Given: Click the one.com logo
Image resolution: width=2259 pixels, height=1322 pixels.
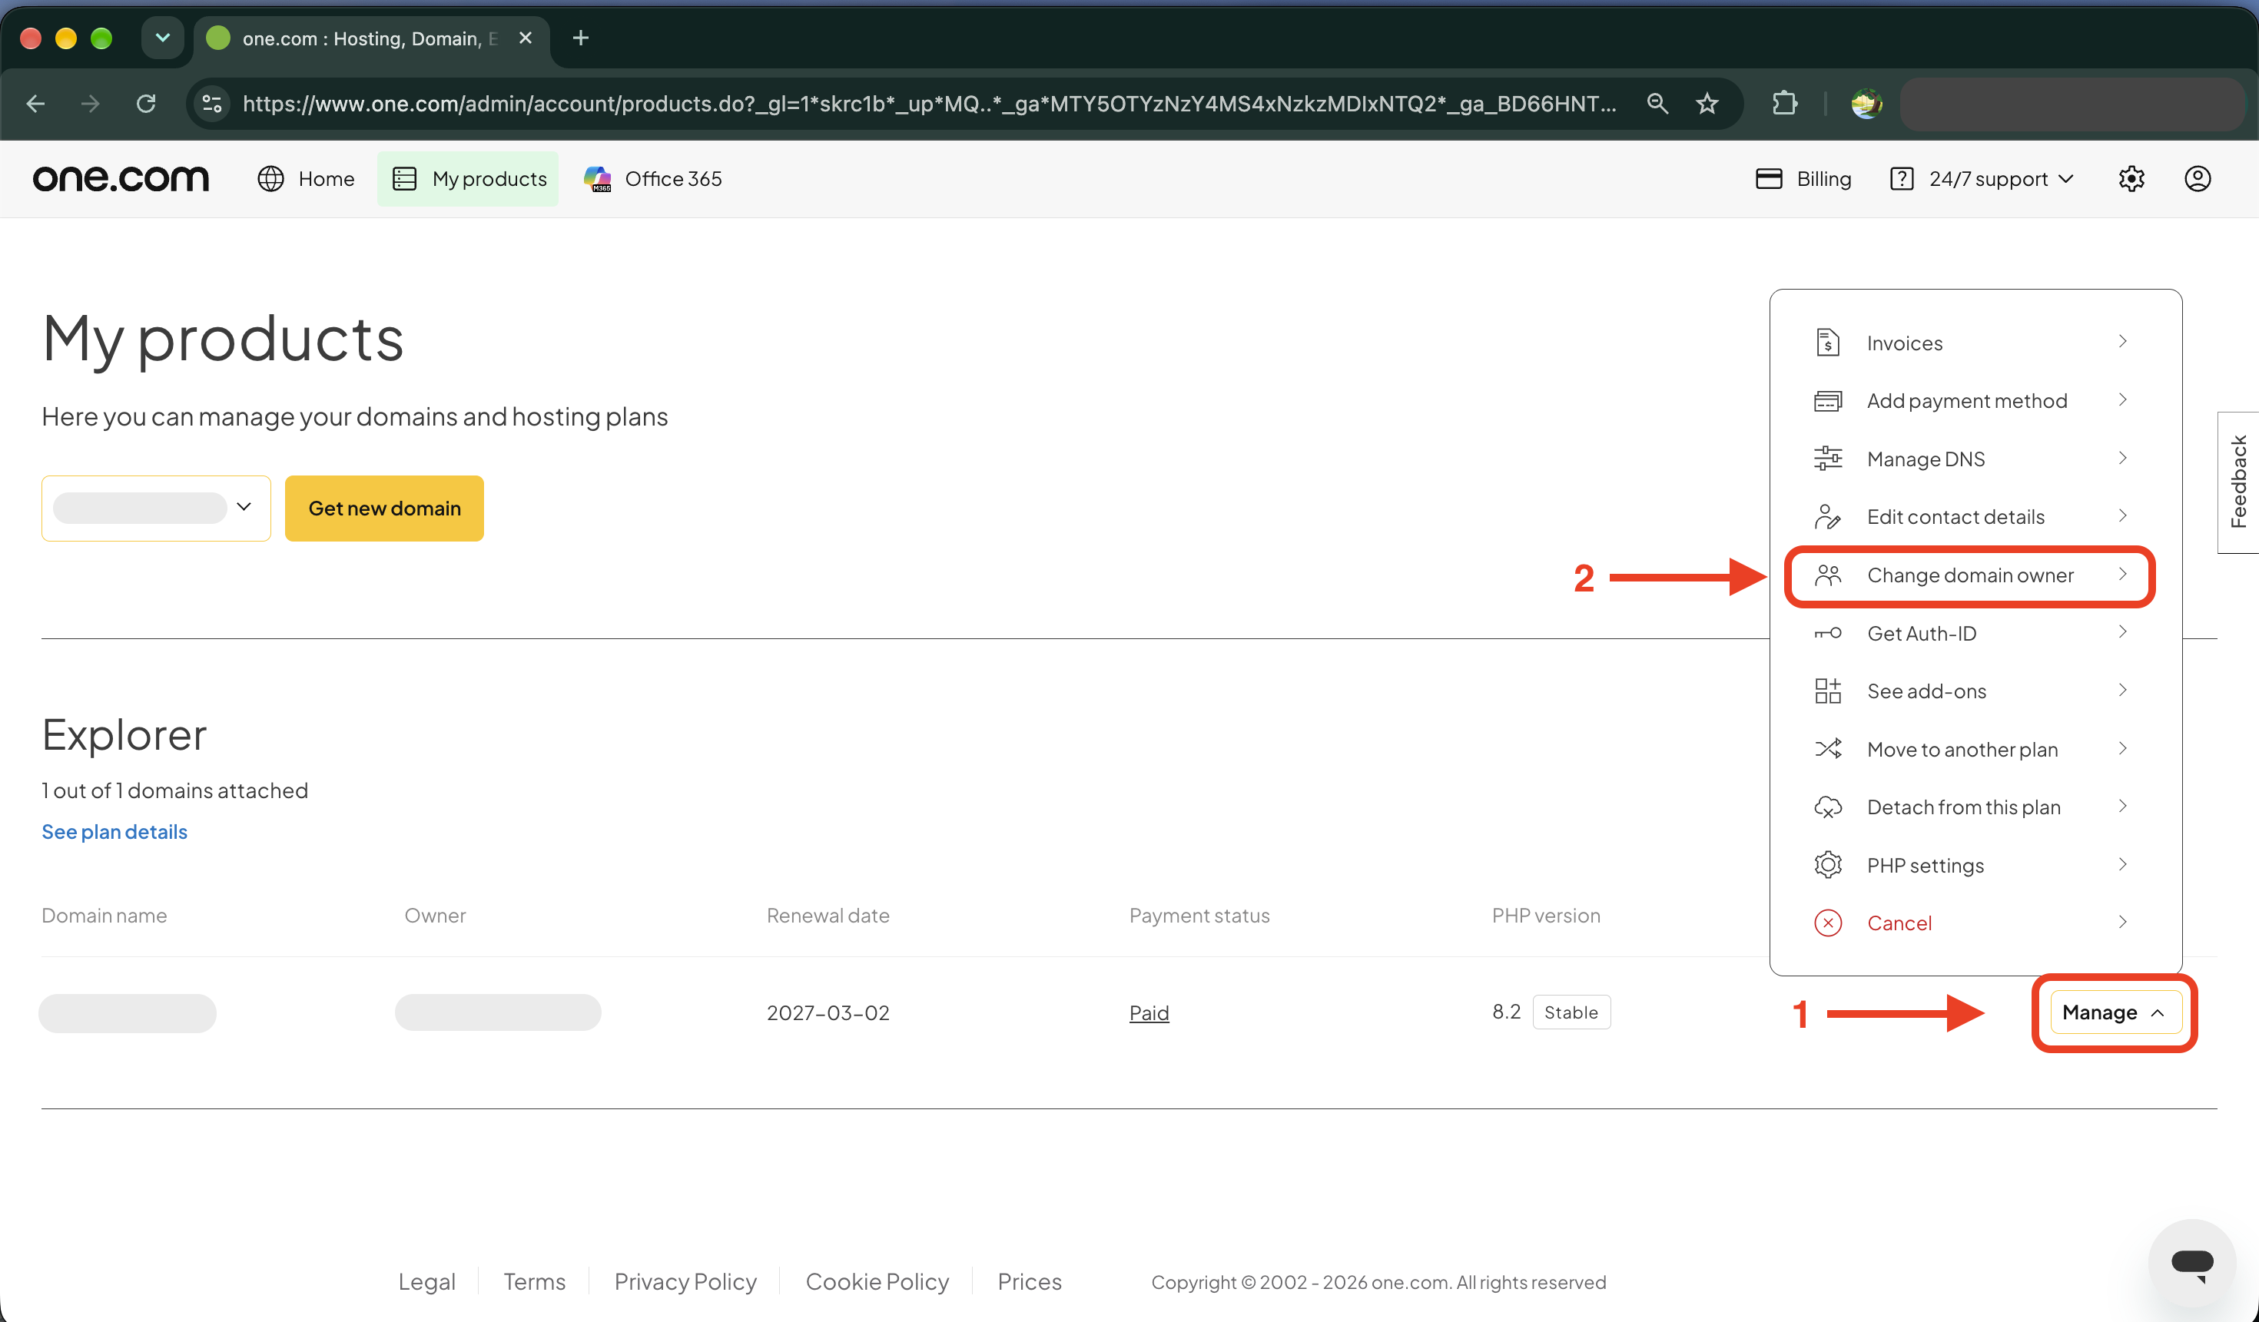Looking at the screenshot, I should click(x=121, y=178).
